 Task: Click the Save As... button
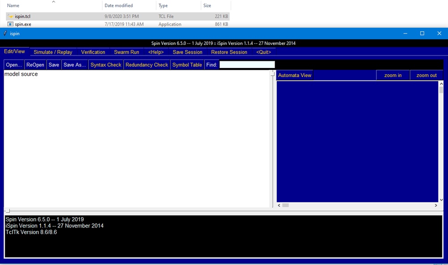75,65
